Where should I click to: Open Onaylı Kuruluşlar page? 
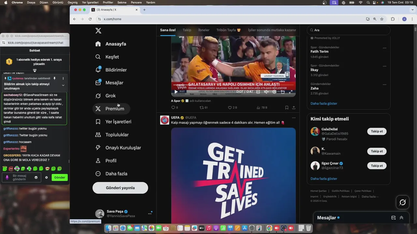118,148
